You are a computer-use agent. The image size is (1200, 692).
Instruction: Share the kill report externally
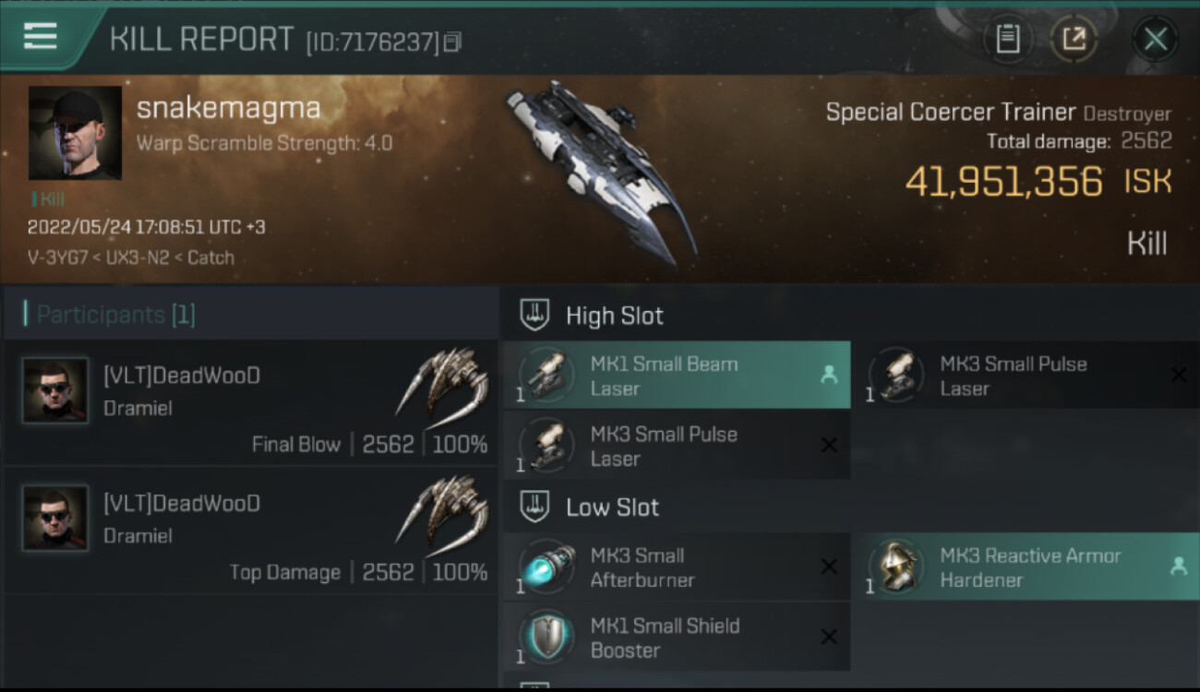coord(1074,39)
